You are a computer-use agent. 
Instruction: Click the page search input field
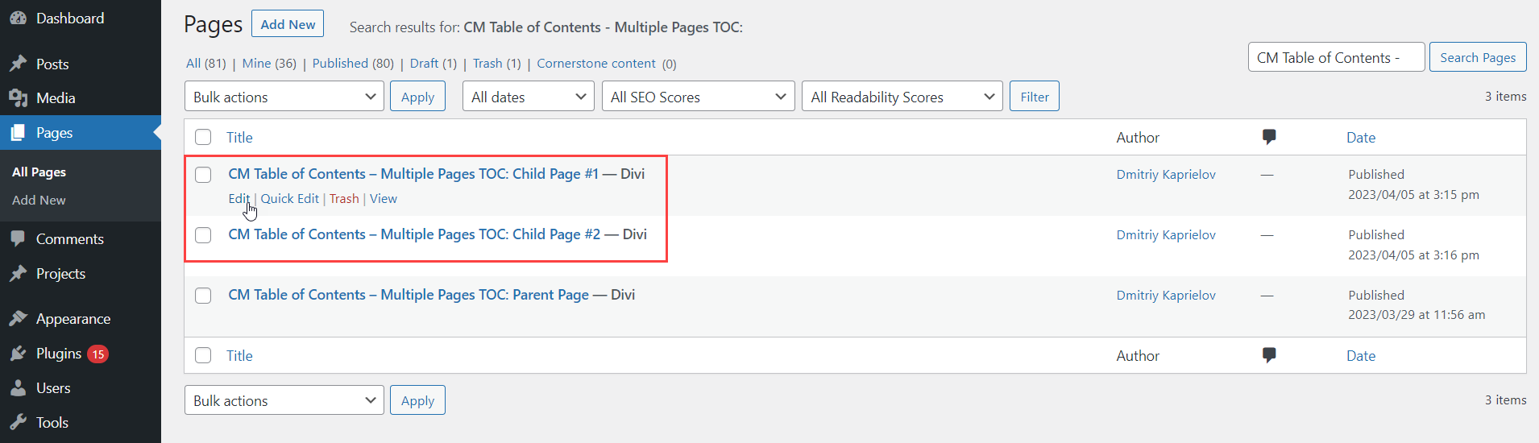tap(1336, 57)
